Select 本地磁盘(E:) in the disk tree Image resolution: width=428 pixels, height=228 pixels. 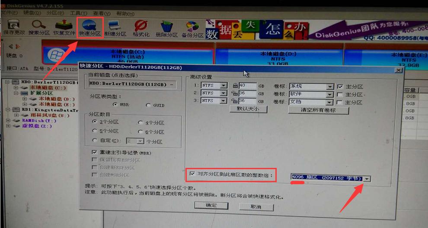pos(57,104)
